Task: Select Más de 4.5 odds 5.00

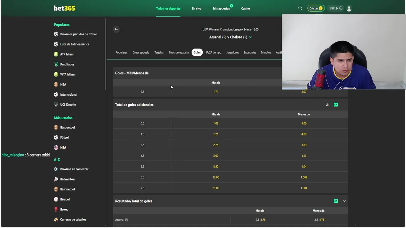Action: pos(216,156)
